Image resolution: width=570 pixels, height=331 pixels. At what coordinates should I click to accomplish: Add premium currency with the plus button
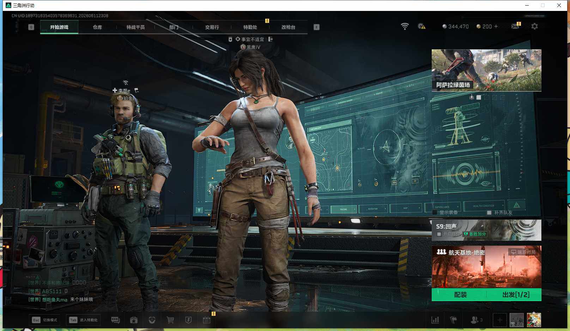coord(496,26)
